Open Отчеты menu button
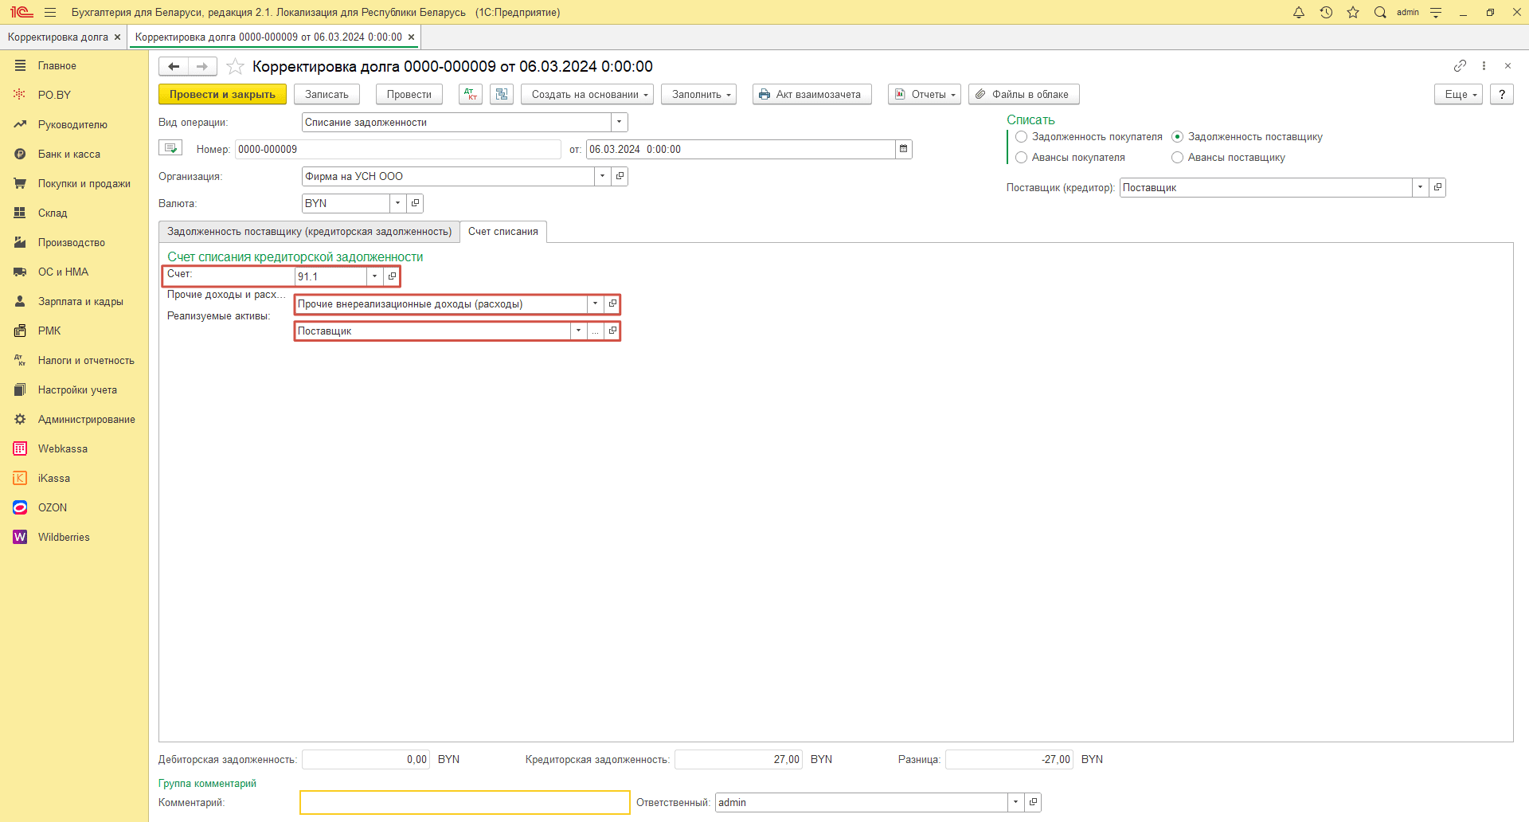This screenshot has width=1529, height=822. [x=925, y=94]
